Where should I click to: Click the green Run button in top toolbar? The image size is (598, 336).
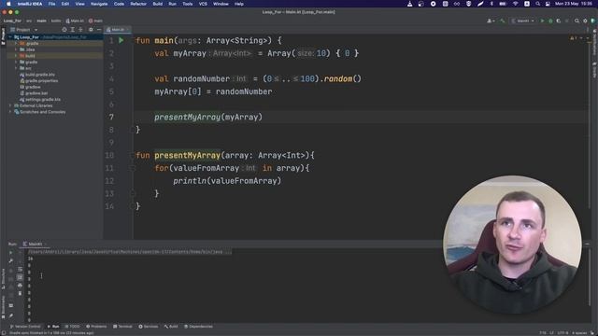coord(542,21)
